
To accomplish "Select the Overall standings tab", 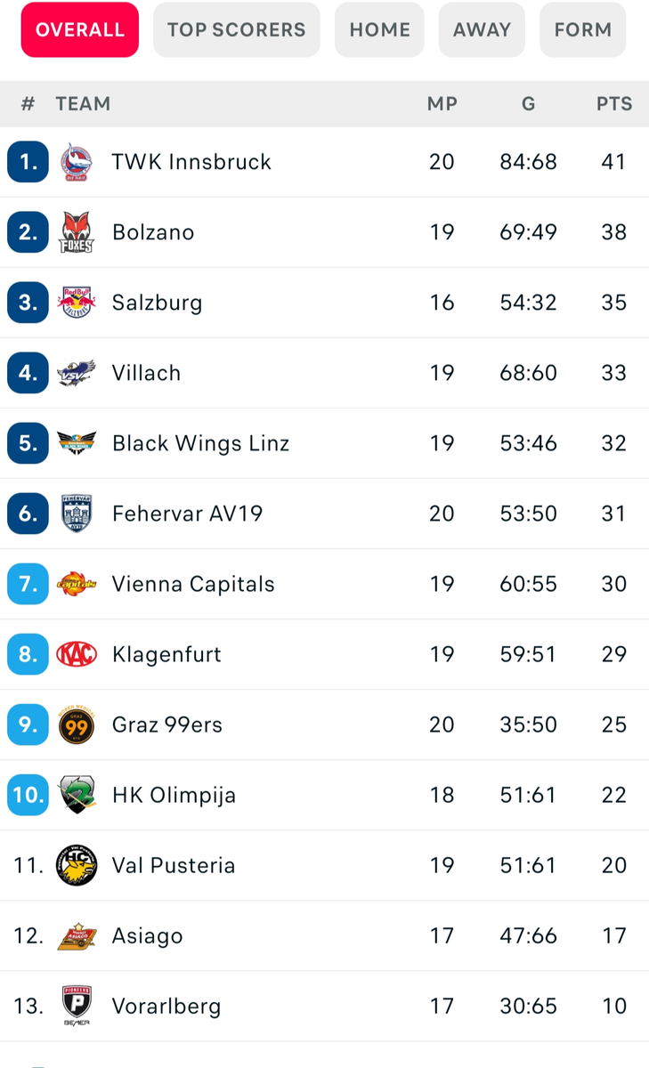I will click(80, 29).
